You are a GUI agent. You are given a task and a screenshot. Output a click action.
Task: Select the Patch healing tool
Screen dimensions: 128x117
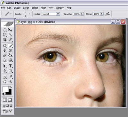[4, 46]
